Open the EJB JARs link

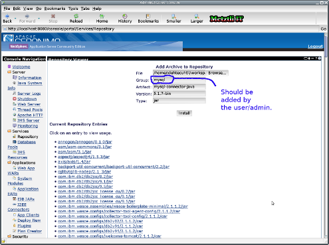pos(26,199)
